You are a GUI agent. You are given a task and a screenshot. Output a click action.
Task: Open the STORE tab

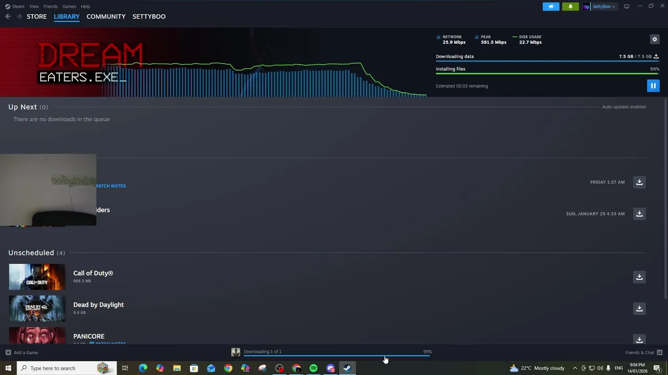(x=37, y=17)
